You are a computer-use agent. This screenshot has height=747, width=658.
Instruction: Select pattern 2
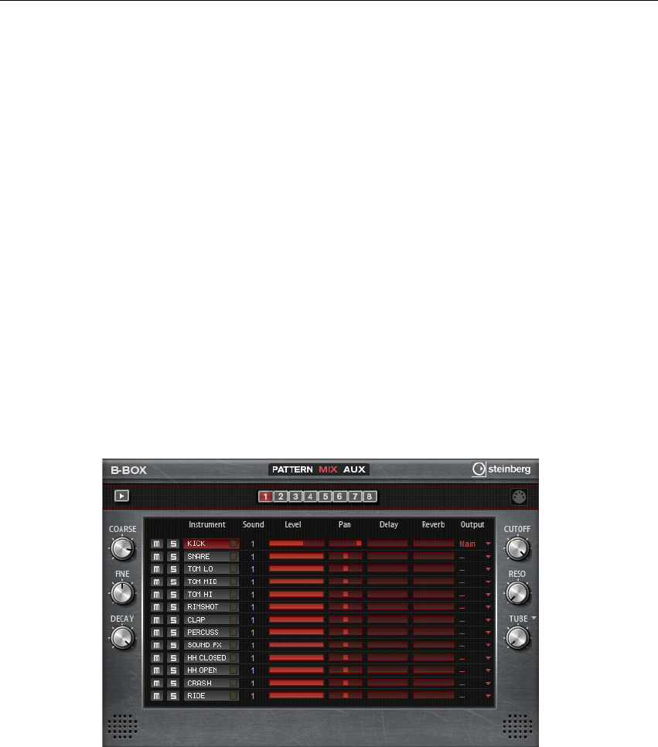(281, 496)
